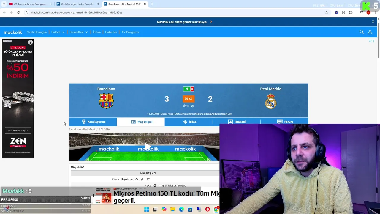The image size is (380, 214).
Task: Switch to the Karşılaştırma tab
Action: pyautogui.click(x=93, y=122)
